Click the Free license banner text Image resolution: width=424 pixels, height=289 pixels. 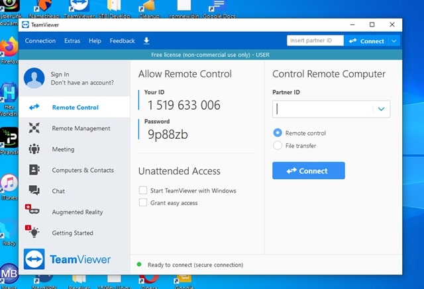[x=211, y=55]
